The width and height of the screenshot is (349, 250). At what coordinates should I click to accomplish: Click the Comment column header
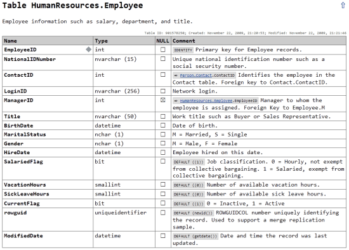[x=258, y=41]
